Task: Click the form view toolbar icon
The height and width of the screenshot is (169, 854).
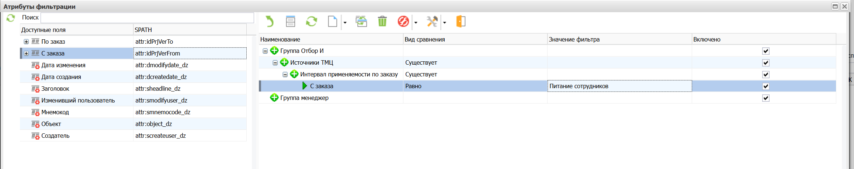Action: coord(291,22)
